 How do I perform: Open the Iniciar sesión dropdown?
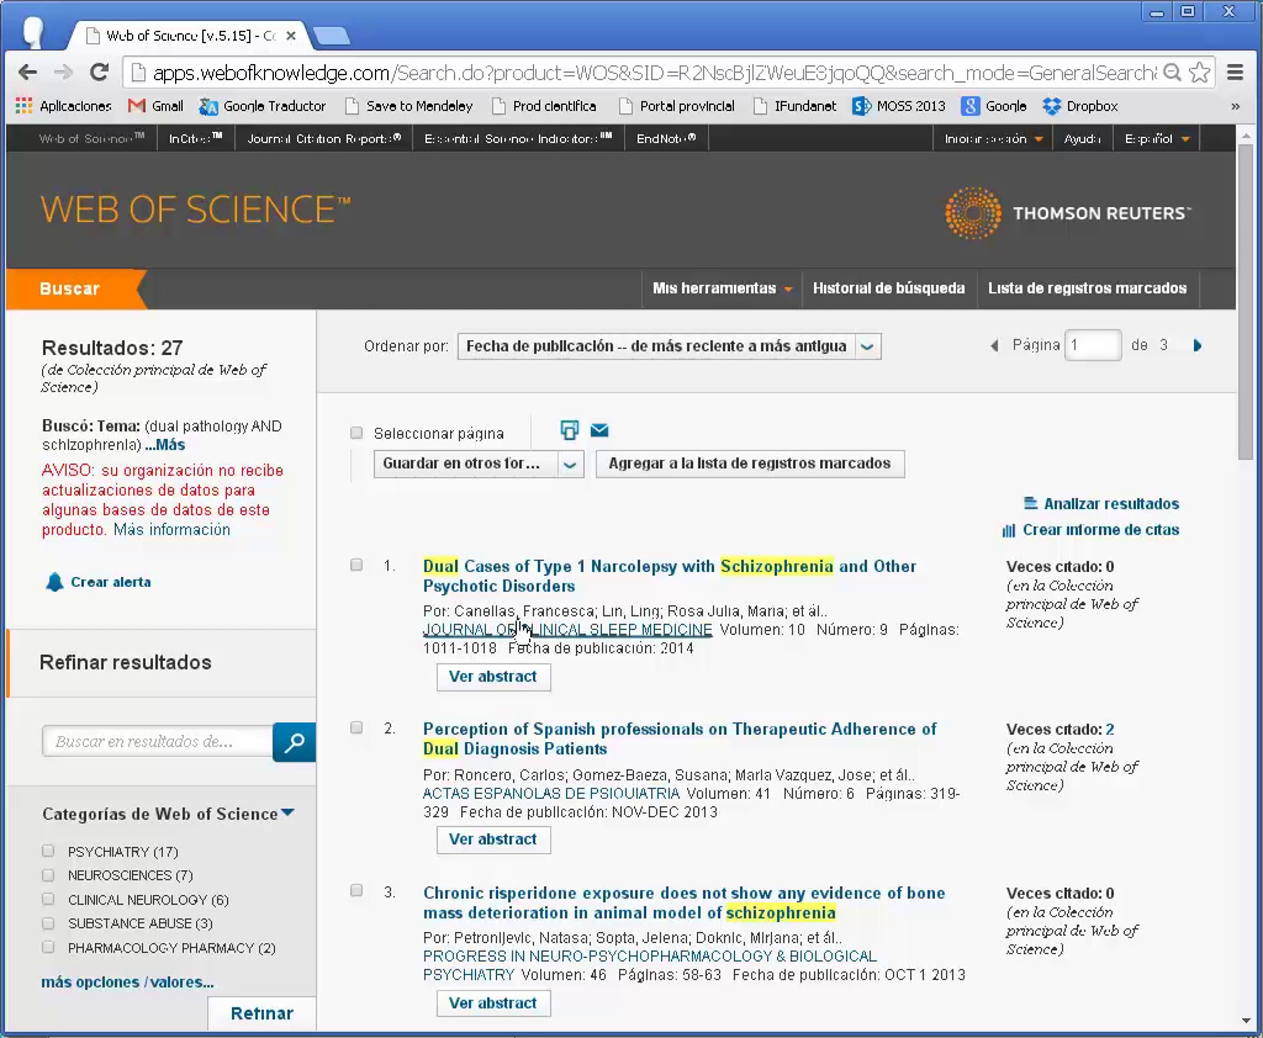pyautogui.click(x=993, y=139)
